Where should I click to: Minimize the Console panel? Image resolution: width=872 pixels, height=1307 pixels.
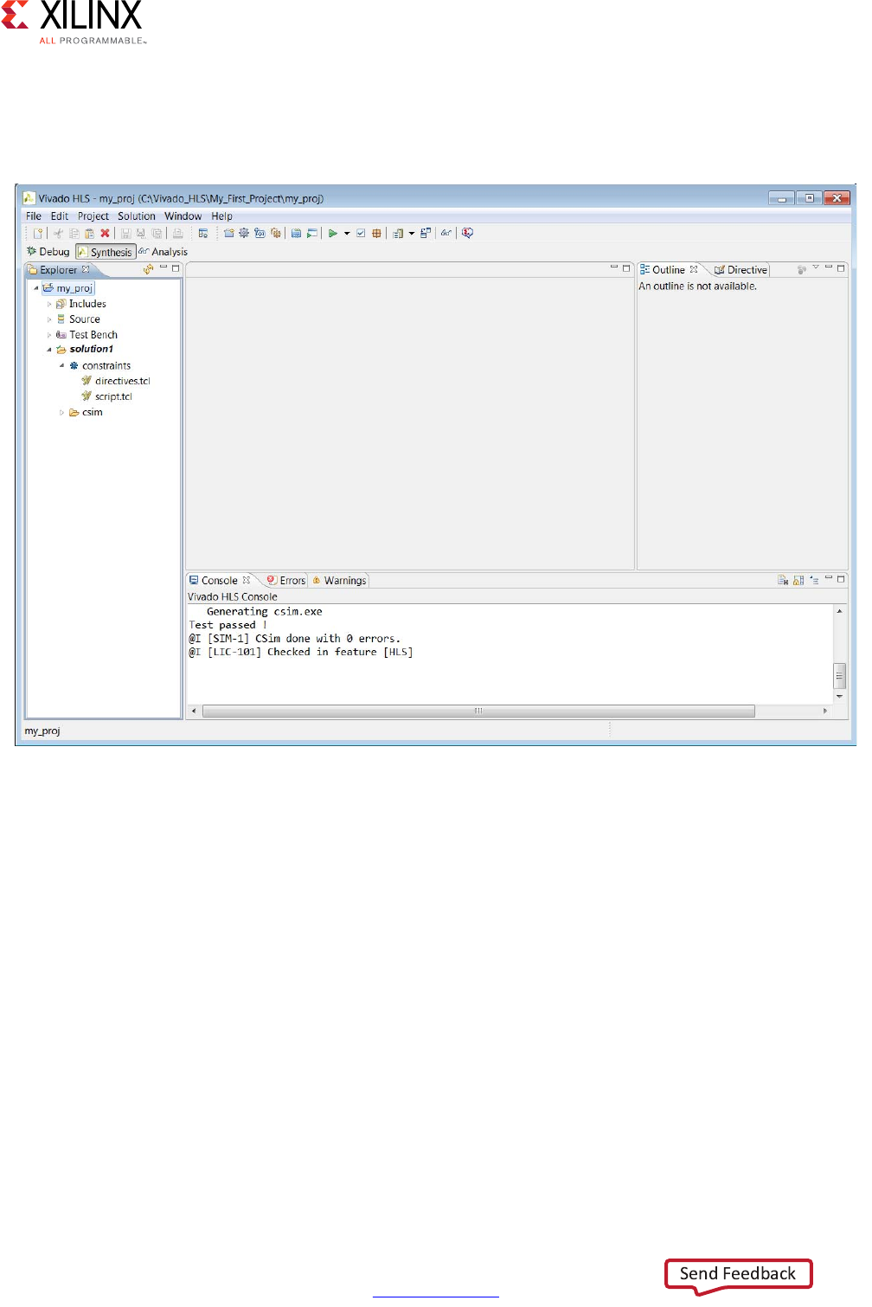click(828, 577)
